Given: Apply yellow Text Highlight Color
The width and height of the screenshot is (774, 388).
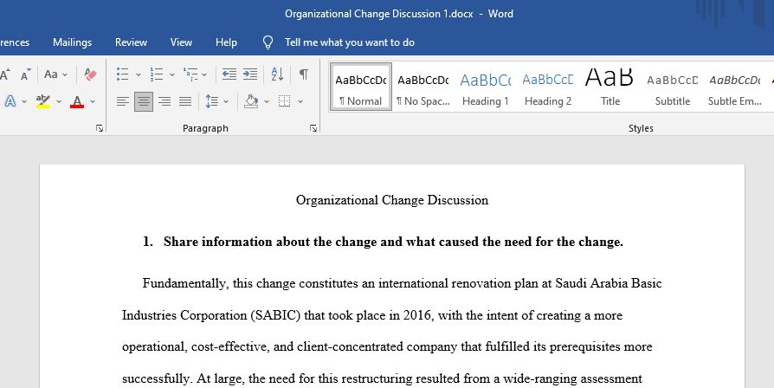Looking at the screenshot, I should click(x=43, y=101).
